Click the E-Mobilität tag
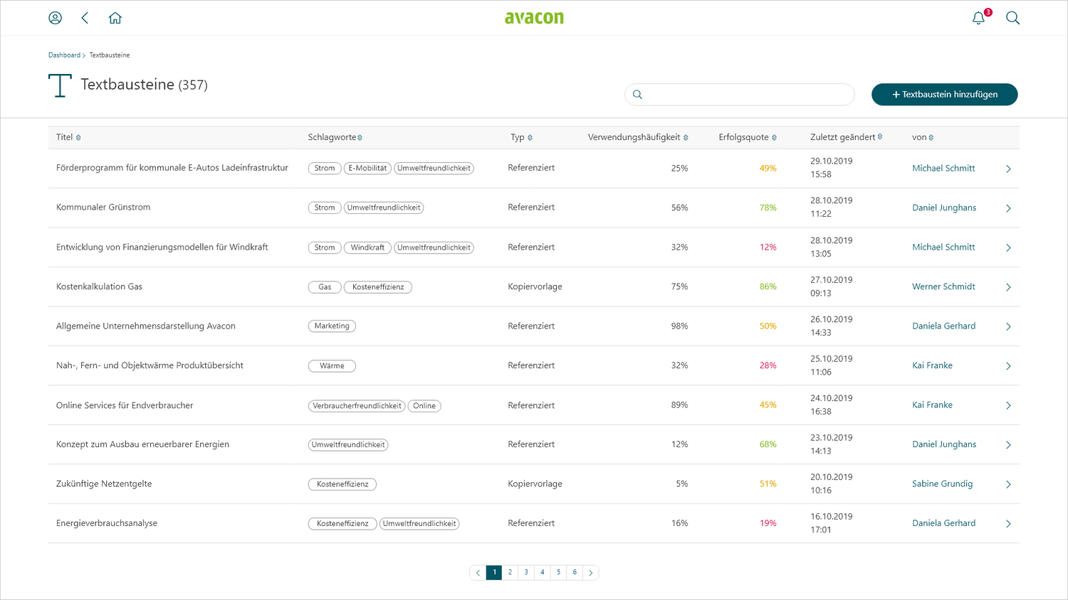This screenshot has height=600, width=1068. click(367, 168)
